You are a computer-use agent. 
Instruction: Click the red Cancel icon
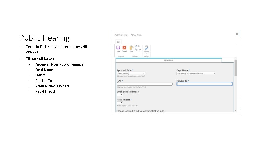(x=124, y=48)
